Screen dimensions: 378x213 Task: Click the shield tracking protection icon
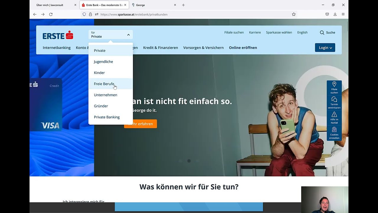pos(84,14)
